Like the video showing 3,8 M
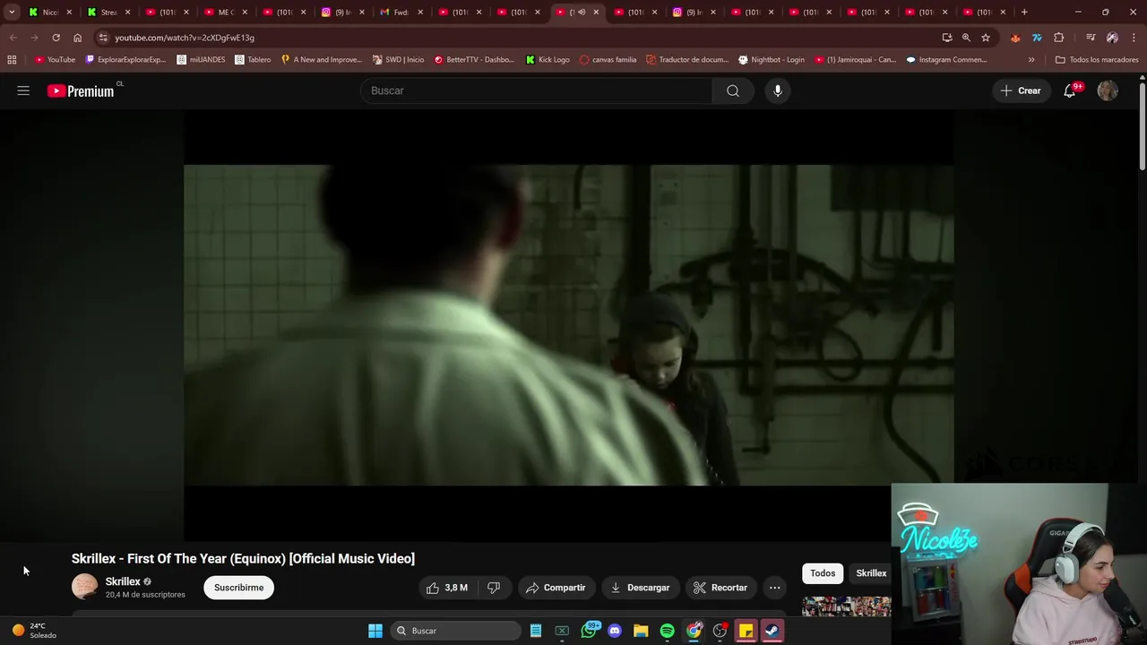 point(447,588)
